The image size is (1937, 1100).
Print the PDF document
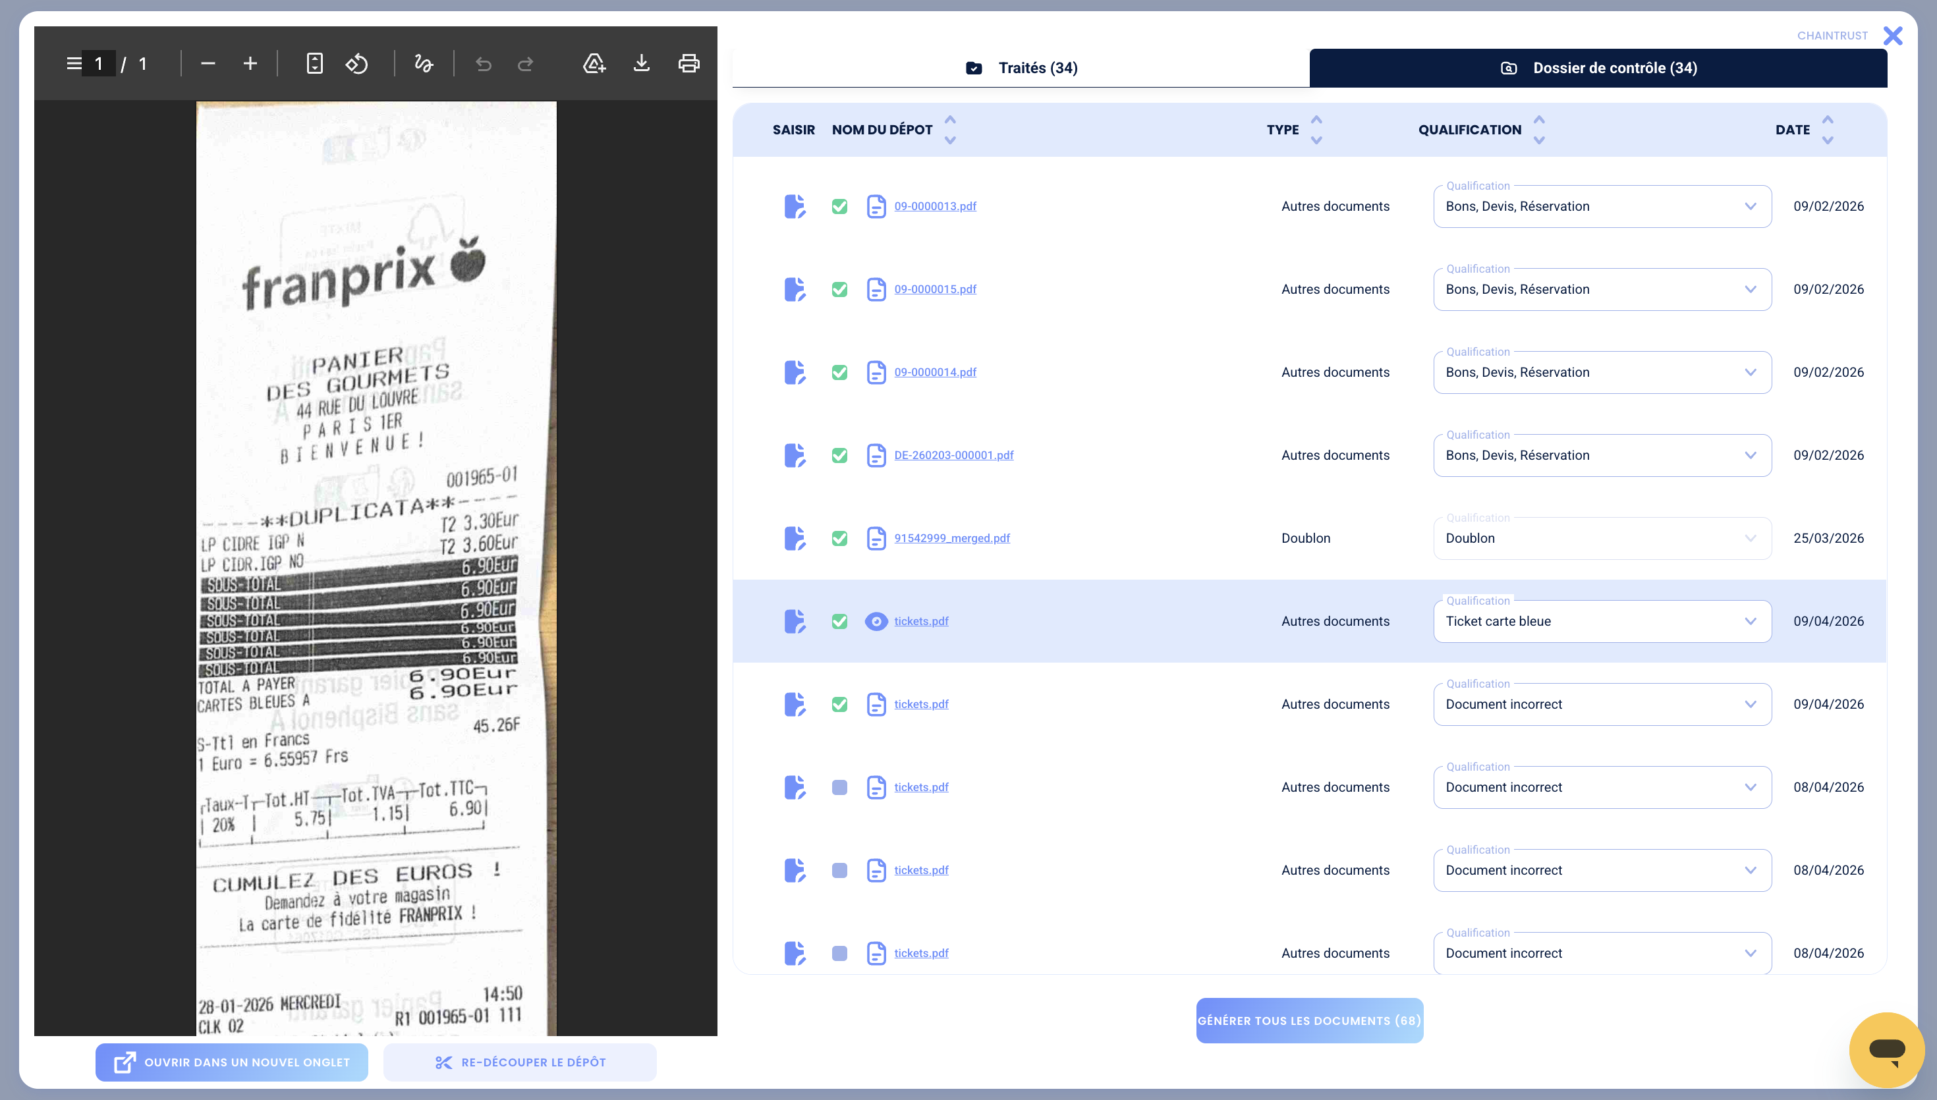pos(688,63)
